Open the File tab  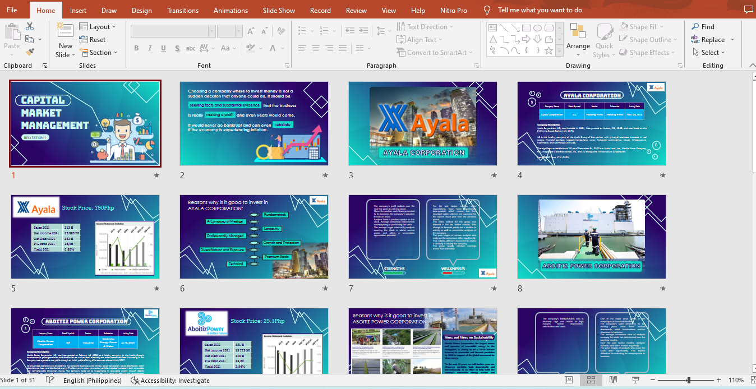pos(12,10)
